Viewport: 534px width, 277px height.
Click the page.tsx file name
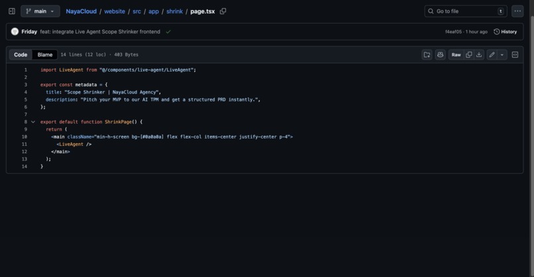click(x=203, y=11)
